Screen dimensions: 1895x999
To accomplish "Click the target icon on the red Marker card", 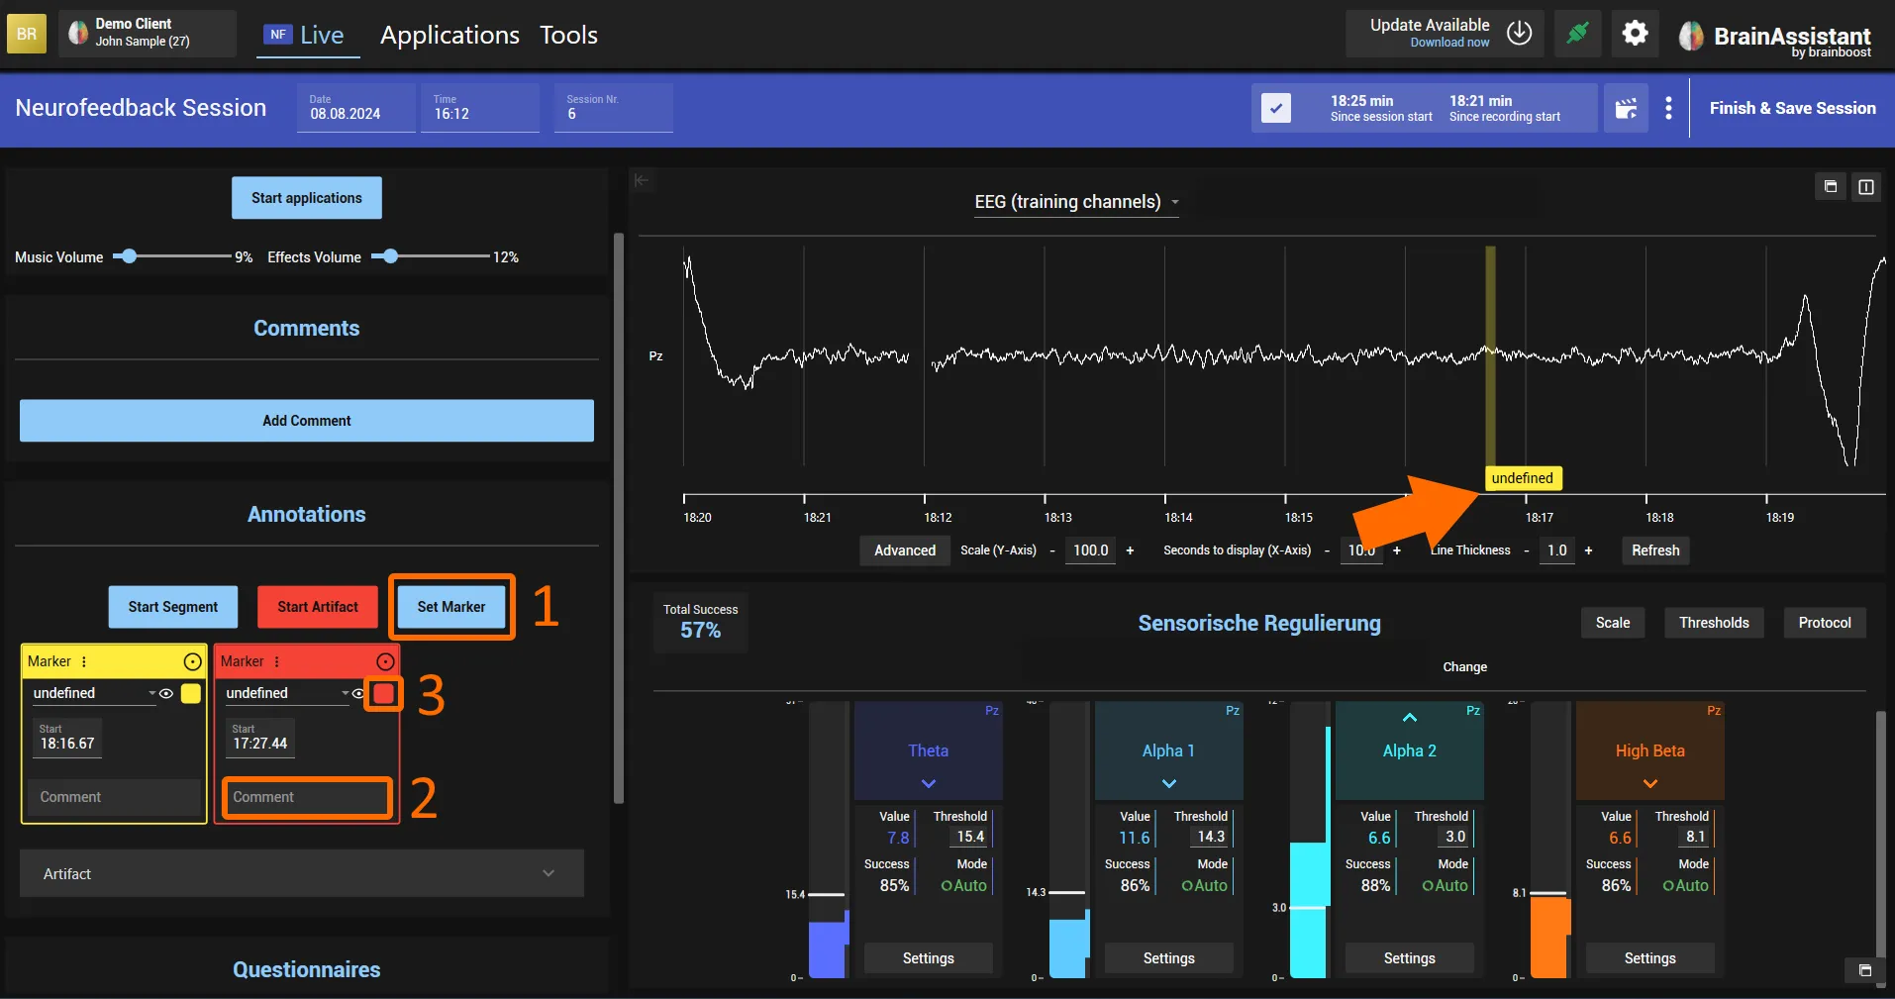I will tap(385, 661).
